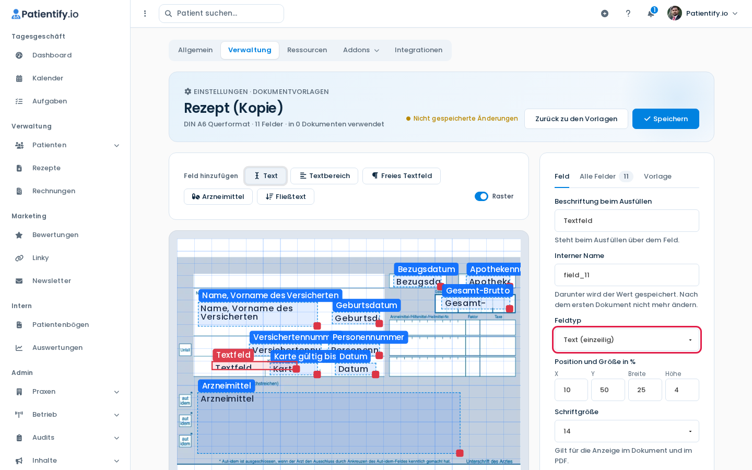Click the Speichern button
The height and width of the screenshot is (470, 752).
pyautogui.click(x=666, y=119)
